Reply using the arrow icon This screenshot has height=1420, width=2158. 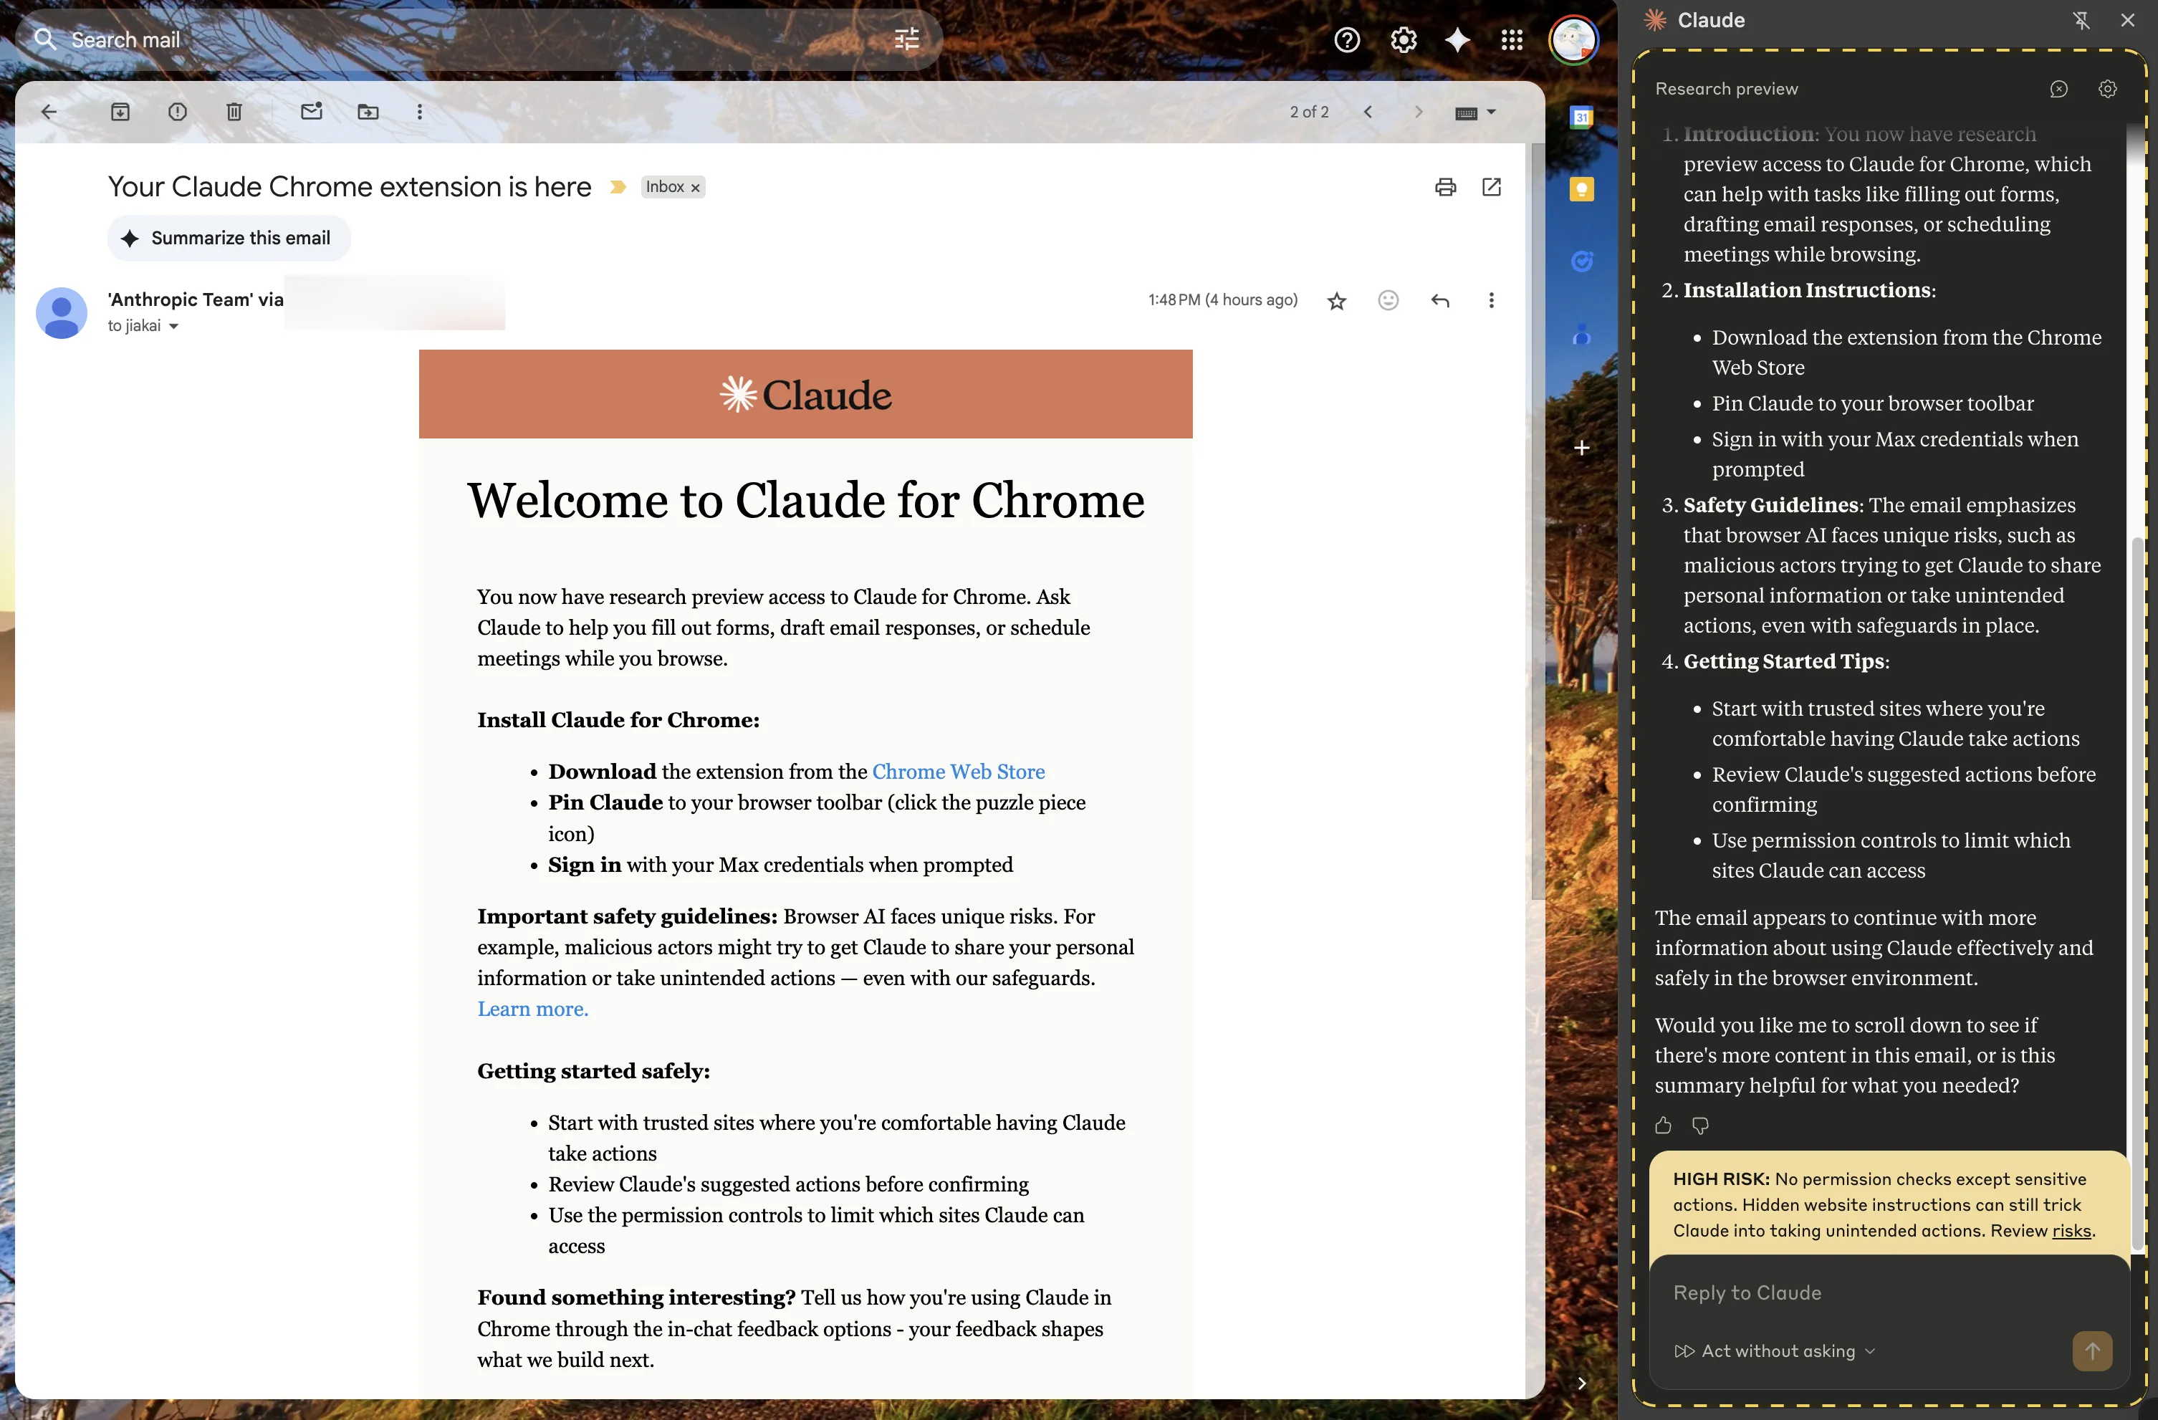[x=1440, y=300]
